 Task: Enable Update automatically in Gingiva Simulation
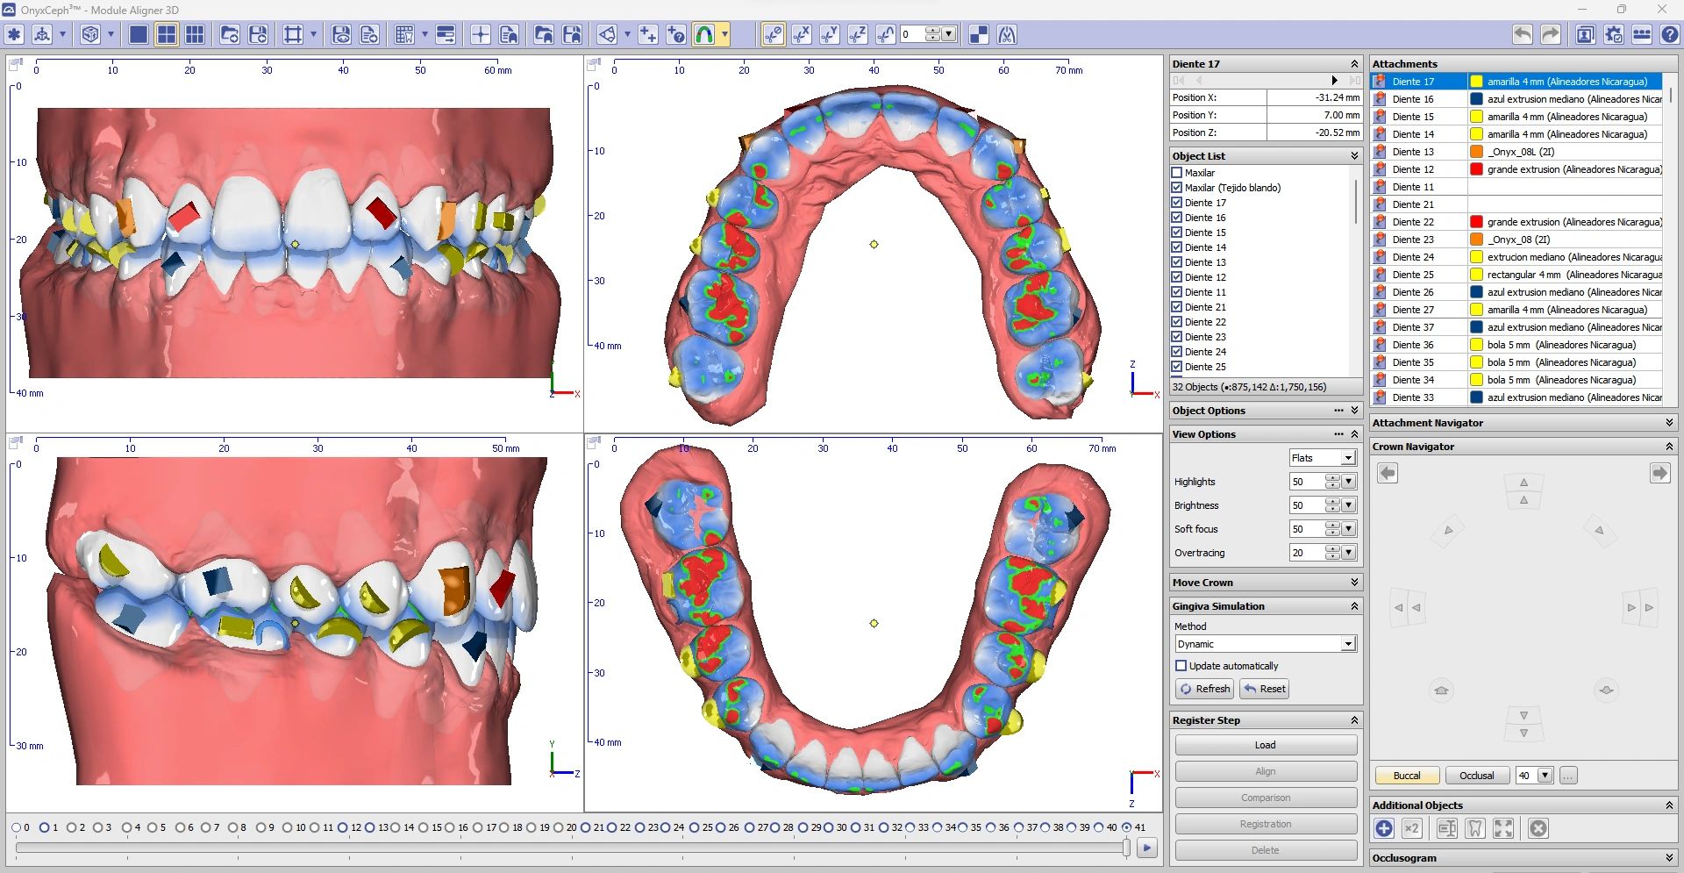point(1182,666)
